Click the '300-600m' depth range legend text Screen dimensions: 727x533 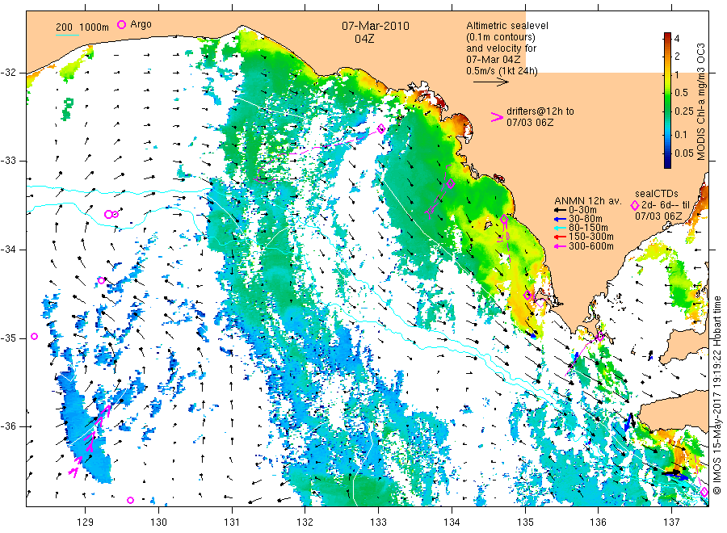[x=591, y=246]
